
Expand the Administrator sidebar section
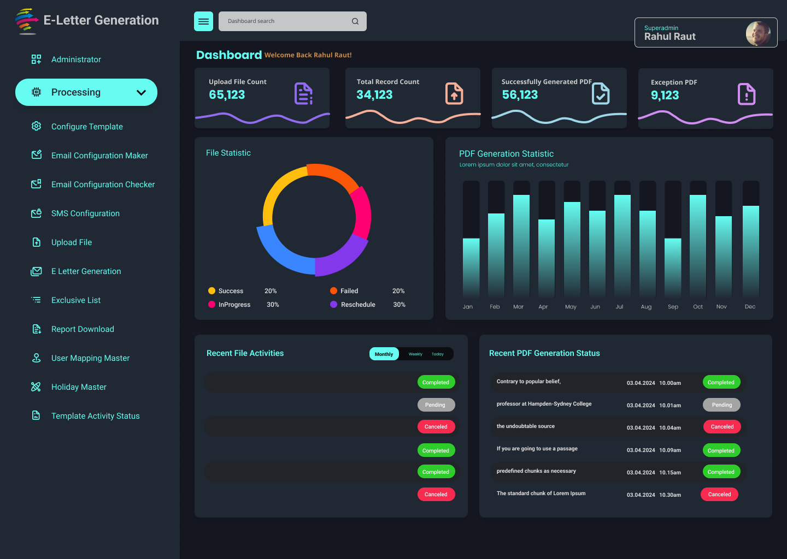(x=76, y=60)
